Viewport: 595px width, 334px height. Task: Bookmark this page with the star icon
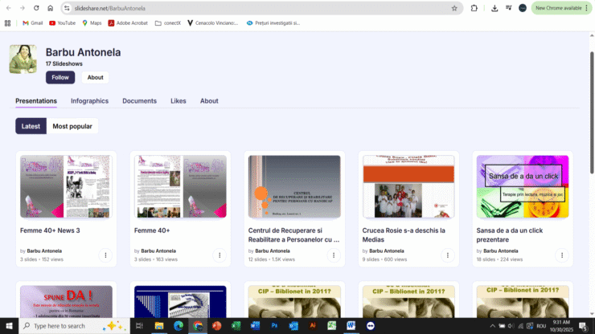pos(454,8)
